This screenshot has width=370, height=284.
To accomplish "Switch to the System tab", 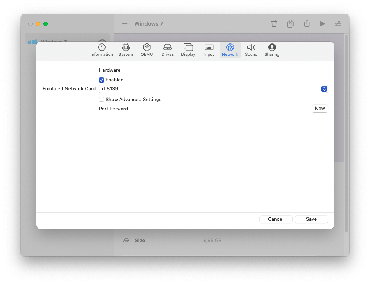I will 126,50.
